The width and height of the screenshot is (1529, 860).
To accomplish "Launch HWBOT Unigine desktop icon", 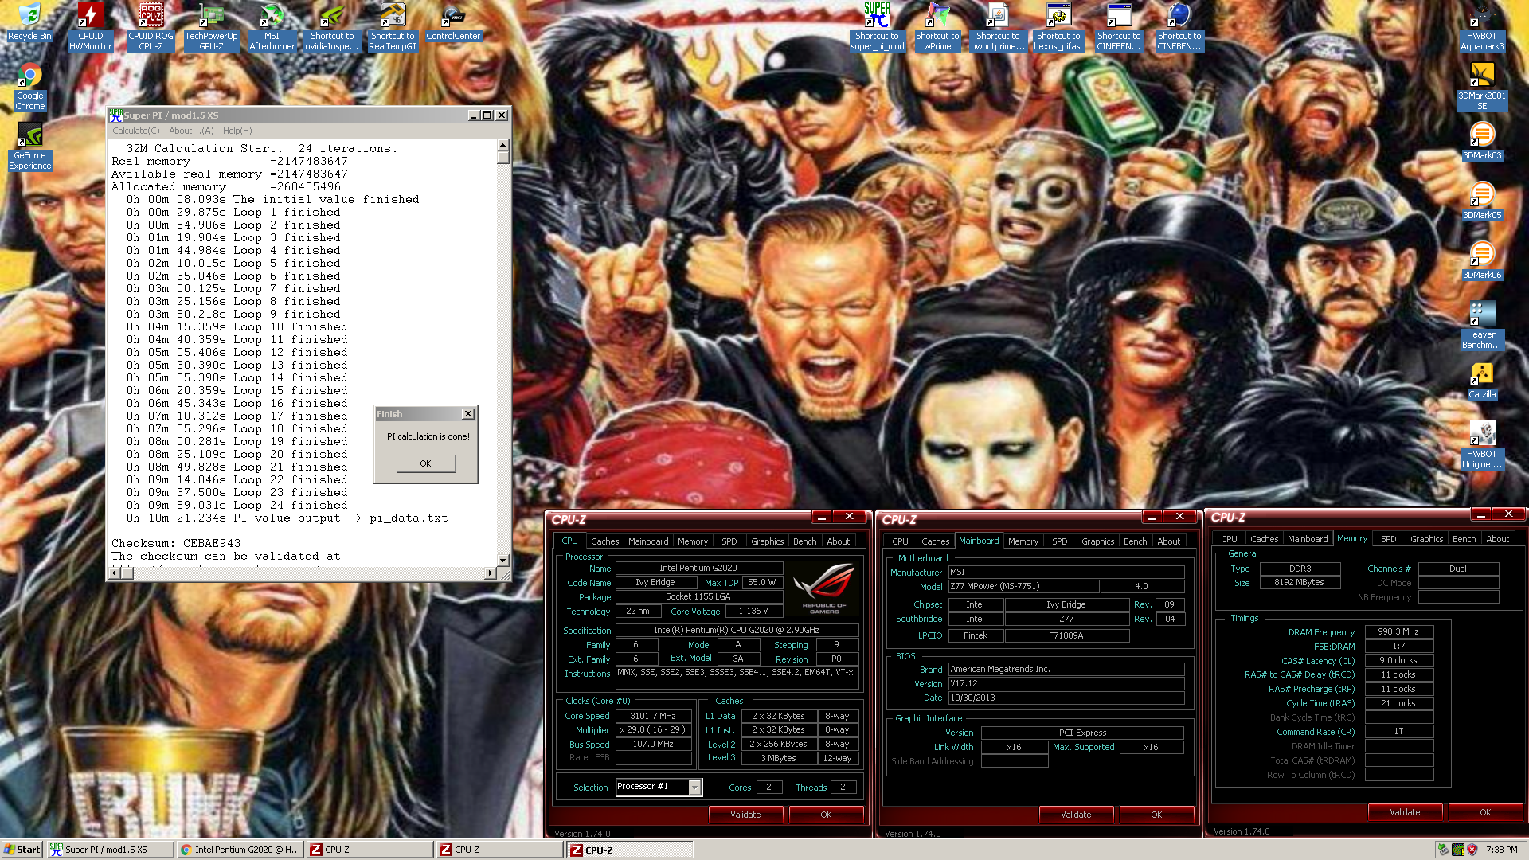I will [1482, 444].
